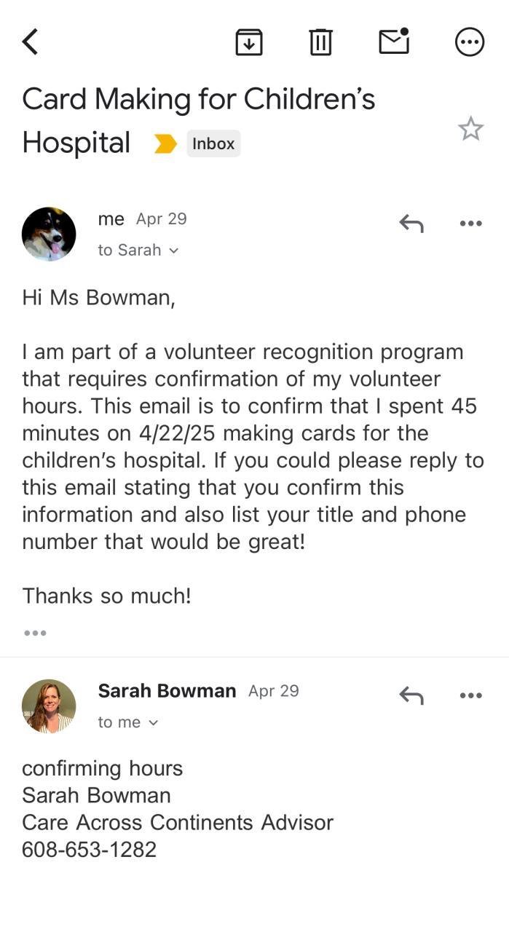This screenshot has width=509, height=932.
Task: Tap the sender name Sarah Bowman
Action: 167,691
